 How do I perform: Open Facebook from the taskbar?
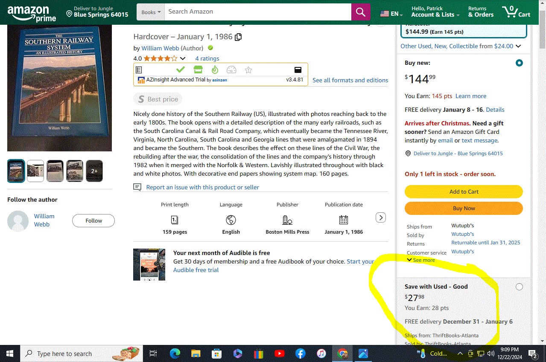(301, 353)
